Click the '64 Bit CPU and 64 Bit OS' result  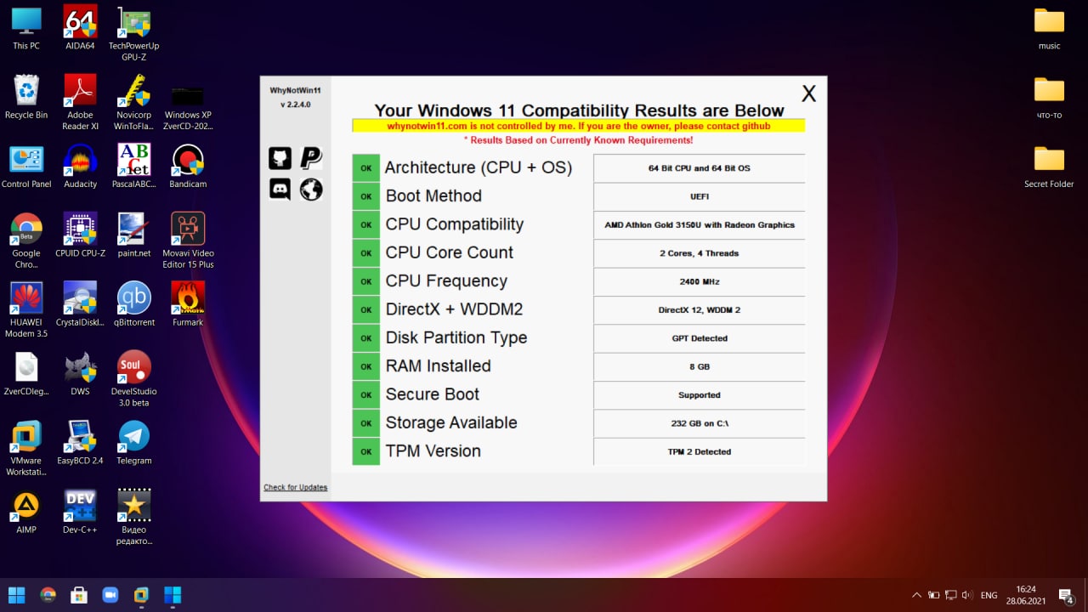point(700,168)
